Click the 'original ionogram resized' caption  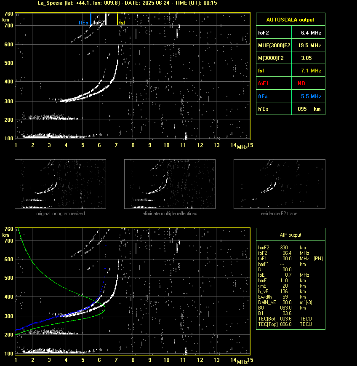pos(61,214)
